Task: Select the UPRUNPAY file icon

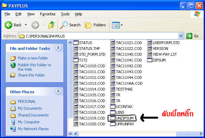Action: 112,124
